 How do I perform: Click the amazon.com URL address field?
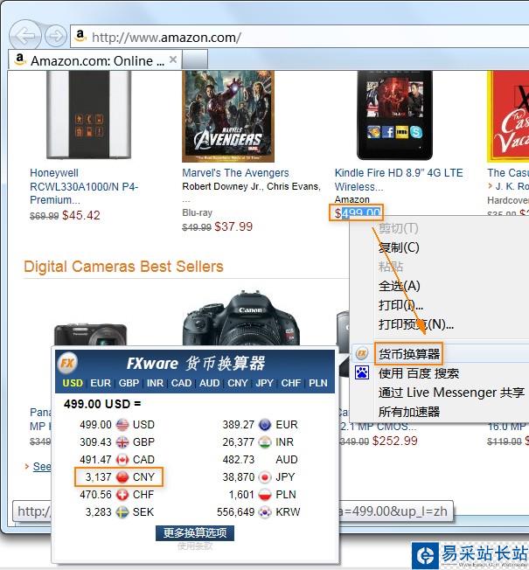[300, 37]
